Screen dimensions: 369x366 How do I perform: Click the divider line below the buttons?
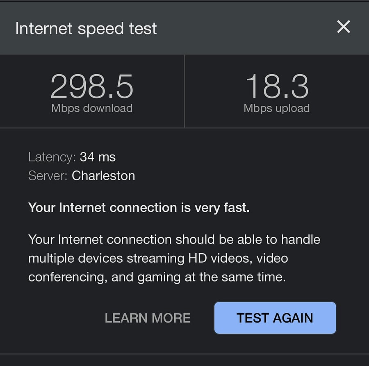[184, 354]
